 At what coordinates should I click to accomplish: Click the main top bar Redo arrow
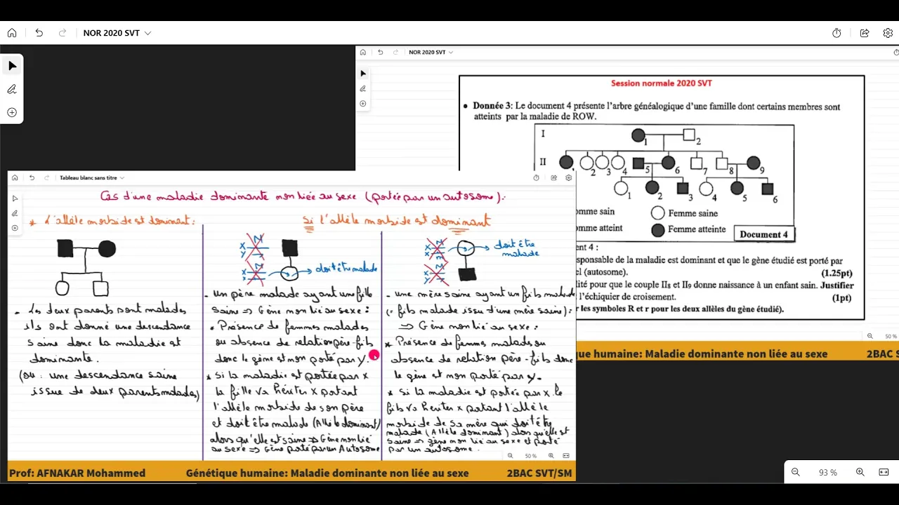pyautogui.click(x=63, y=33)
